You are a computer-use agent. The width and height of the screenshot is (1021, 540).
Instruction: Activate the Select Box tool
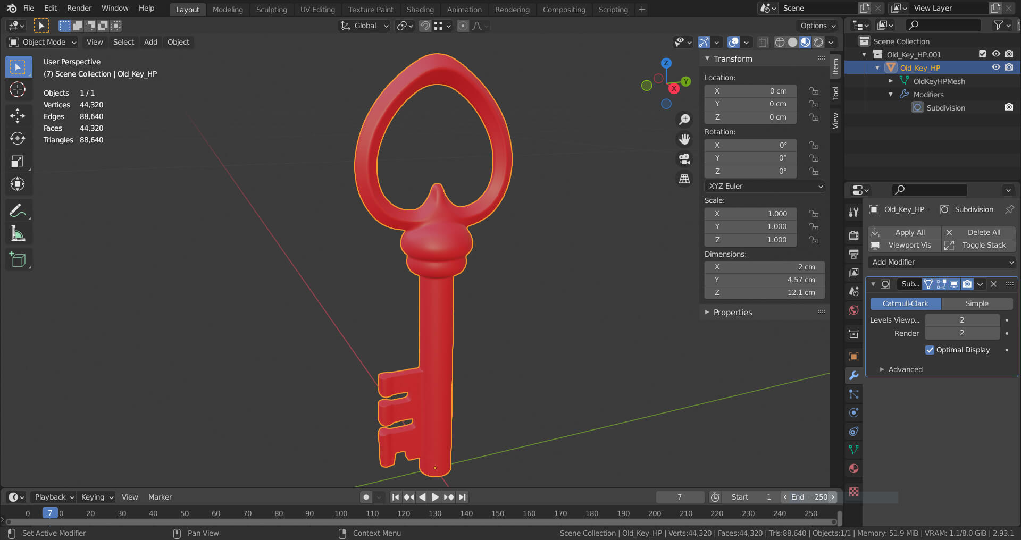click(18, 67)
